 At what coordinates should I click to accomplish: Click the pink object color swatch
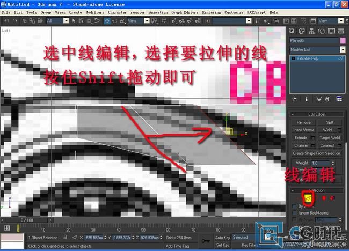click(x=343, y=40)
